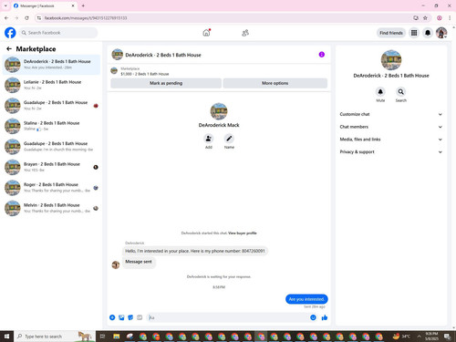Click the chat header listing thumbnail
This screenshot has height=342, width=456.
(117, 55)
